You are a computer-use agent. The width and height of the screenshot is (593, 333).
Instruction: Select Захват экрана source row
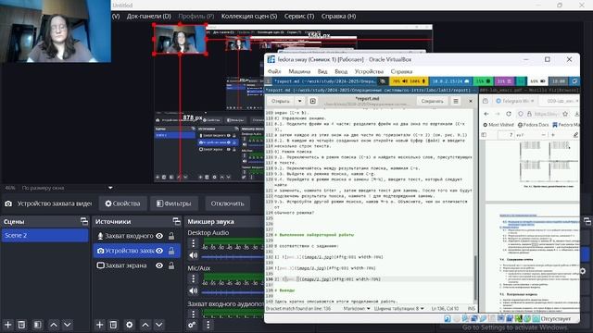coord(137,265)
